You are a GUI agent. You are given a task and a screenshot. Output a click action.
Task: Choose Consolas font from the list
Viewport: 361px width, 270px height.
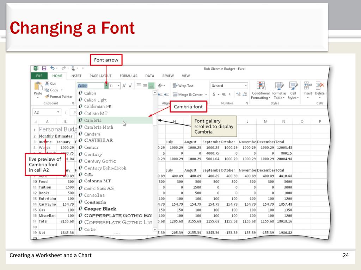click(115, 195)
